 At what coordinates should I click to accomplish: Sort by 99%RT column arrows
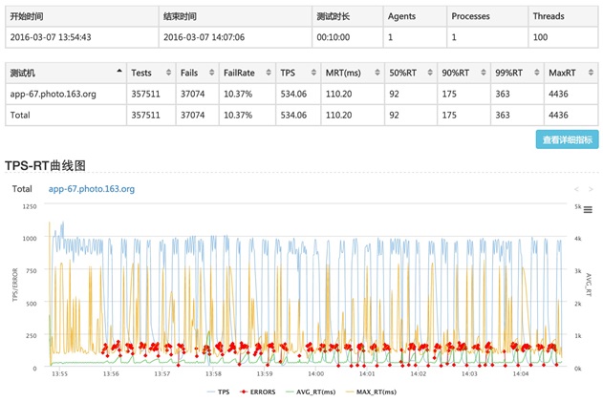537,73
